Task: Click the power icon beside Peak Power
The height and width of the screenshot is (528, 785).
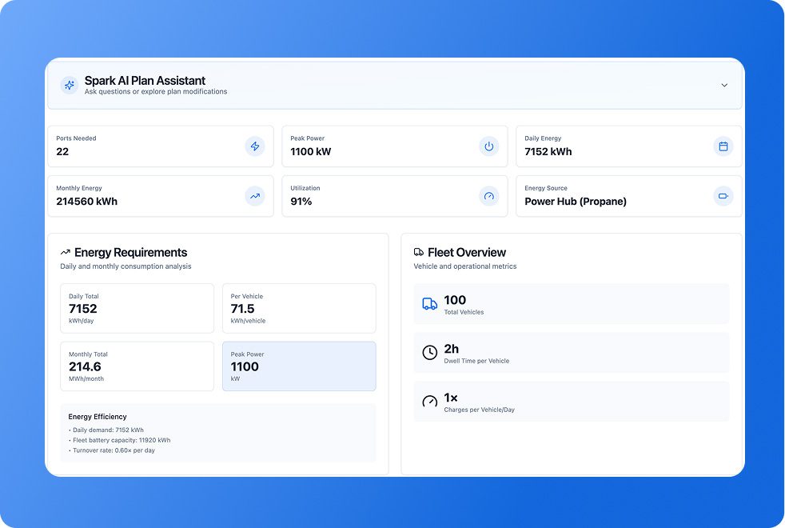Action: (488, 146)
